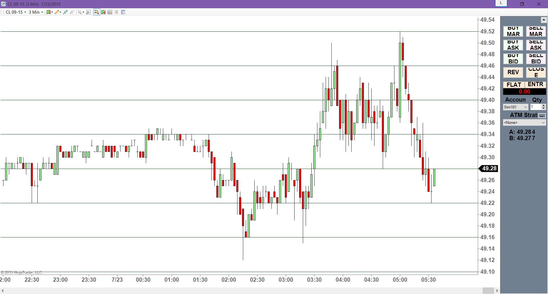This screenshot has height=294, width=548.
Task: Click the 49.52 price axis label
Action: pyautogui.click(x=487, y=31)
